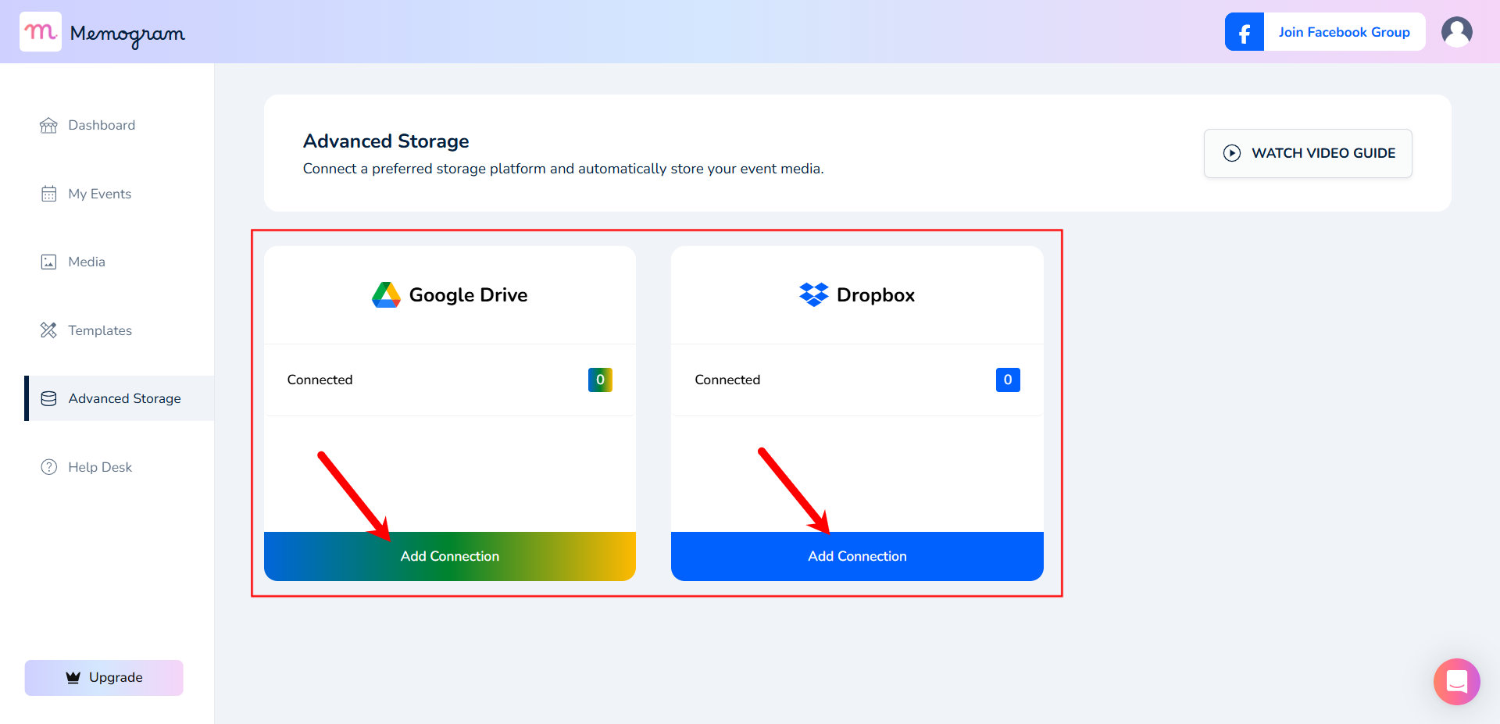
Task: Open the chat support bubble
Action: (x=1456, y=682)
